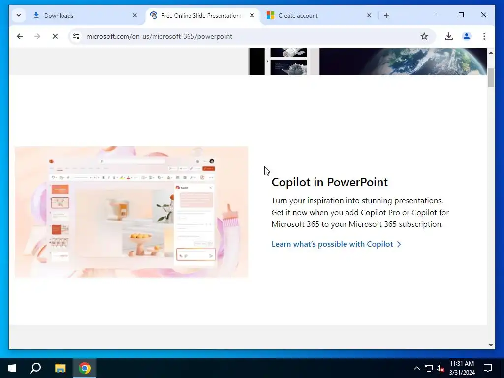Image resolution: width=504 pixels, height=378 pixels.
Task: Go back with the browser back arrow
Action: 20,36
